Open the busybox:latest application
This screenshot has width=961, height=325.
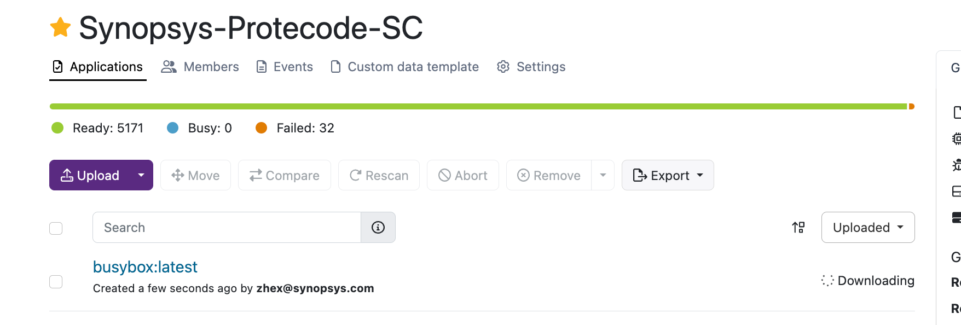tap(144, 266)
